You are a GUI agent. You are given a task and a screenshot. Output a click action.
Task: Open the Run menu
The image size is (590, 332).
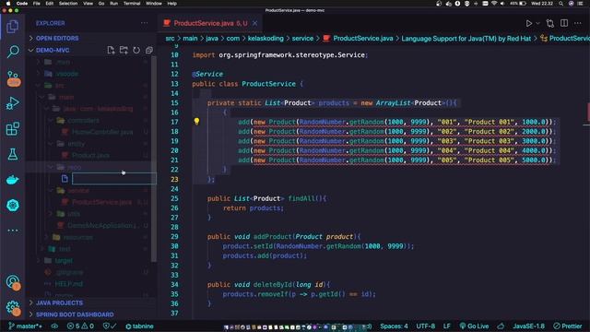point(113,4)
